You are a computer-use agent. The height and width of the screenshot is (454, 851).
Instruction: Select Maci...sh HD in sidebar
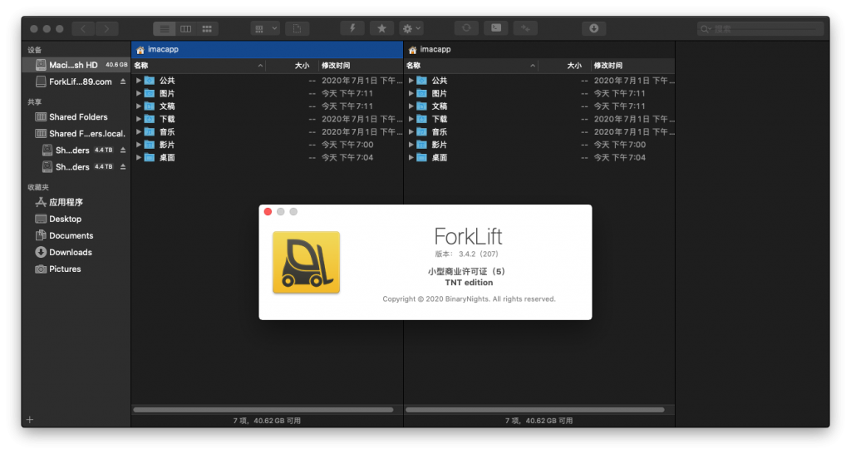[x=76, y=65]
